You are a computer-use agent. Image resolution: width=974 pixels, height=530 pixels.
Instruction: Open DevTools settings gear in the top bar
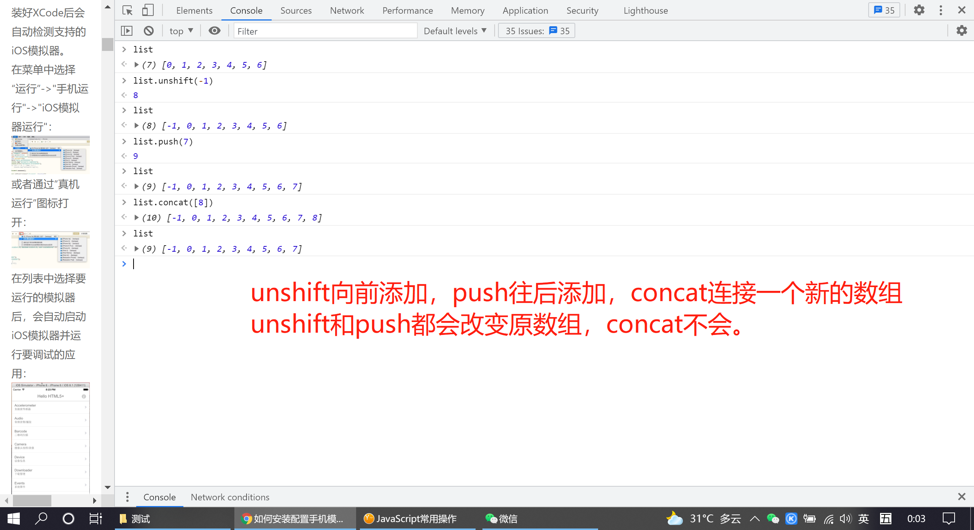pos(919,10)
